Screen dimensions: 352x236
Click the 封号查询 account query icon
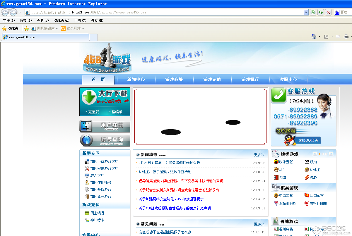tap(86, 140)
